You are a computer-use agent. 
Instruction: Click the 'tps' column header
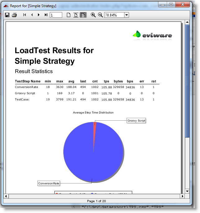[x=106, y=81]
